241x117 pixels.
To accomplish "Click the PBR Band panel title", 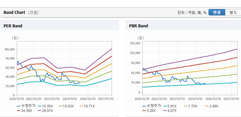I will coord(138,26).
